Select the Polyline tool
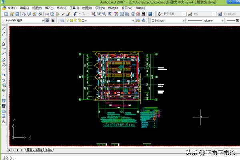240x160 pixels. coord(4,39)
